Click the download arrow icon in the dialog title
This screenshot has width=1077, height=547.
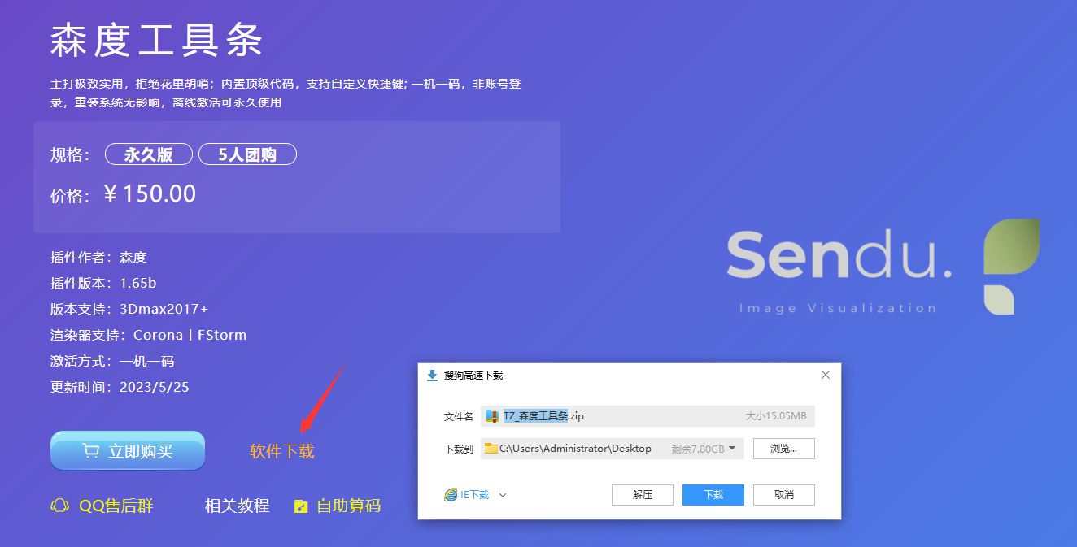point(432,375)
